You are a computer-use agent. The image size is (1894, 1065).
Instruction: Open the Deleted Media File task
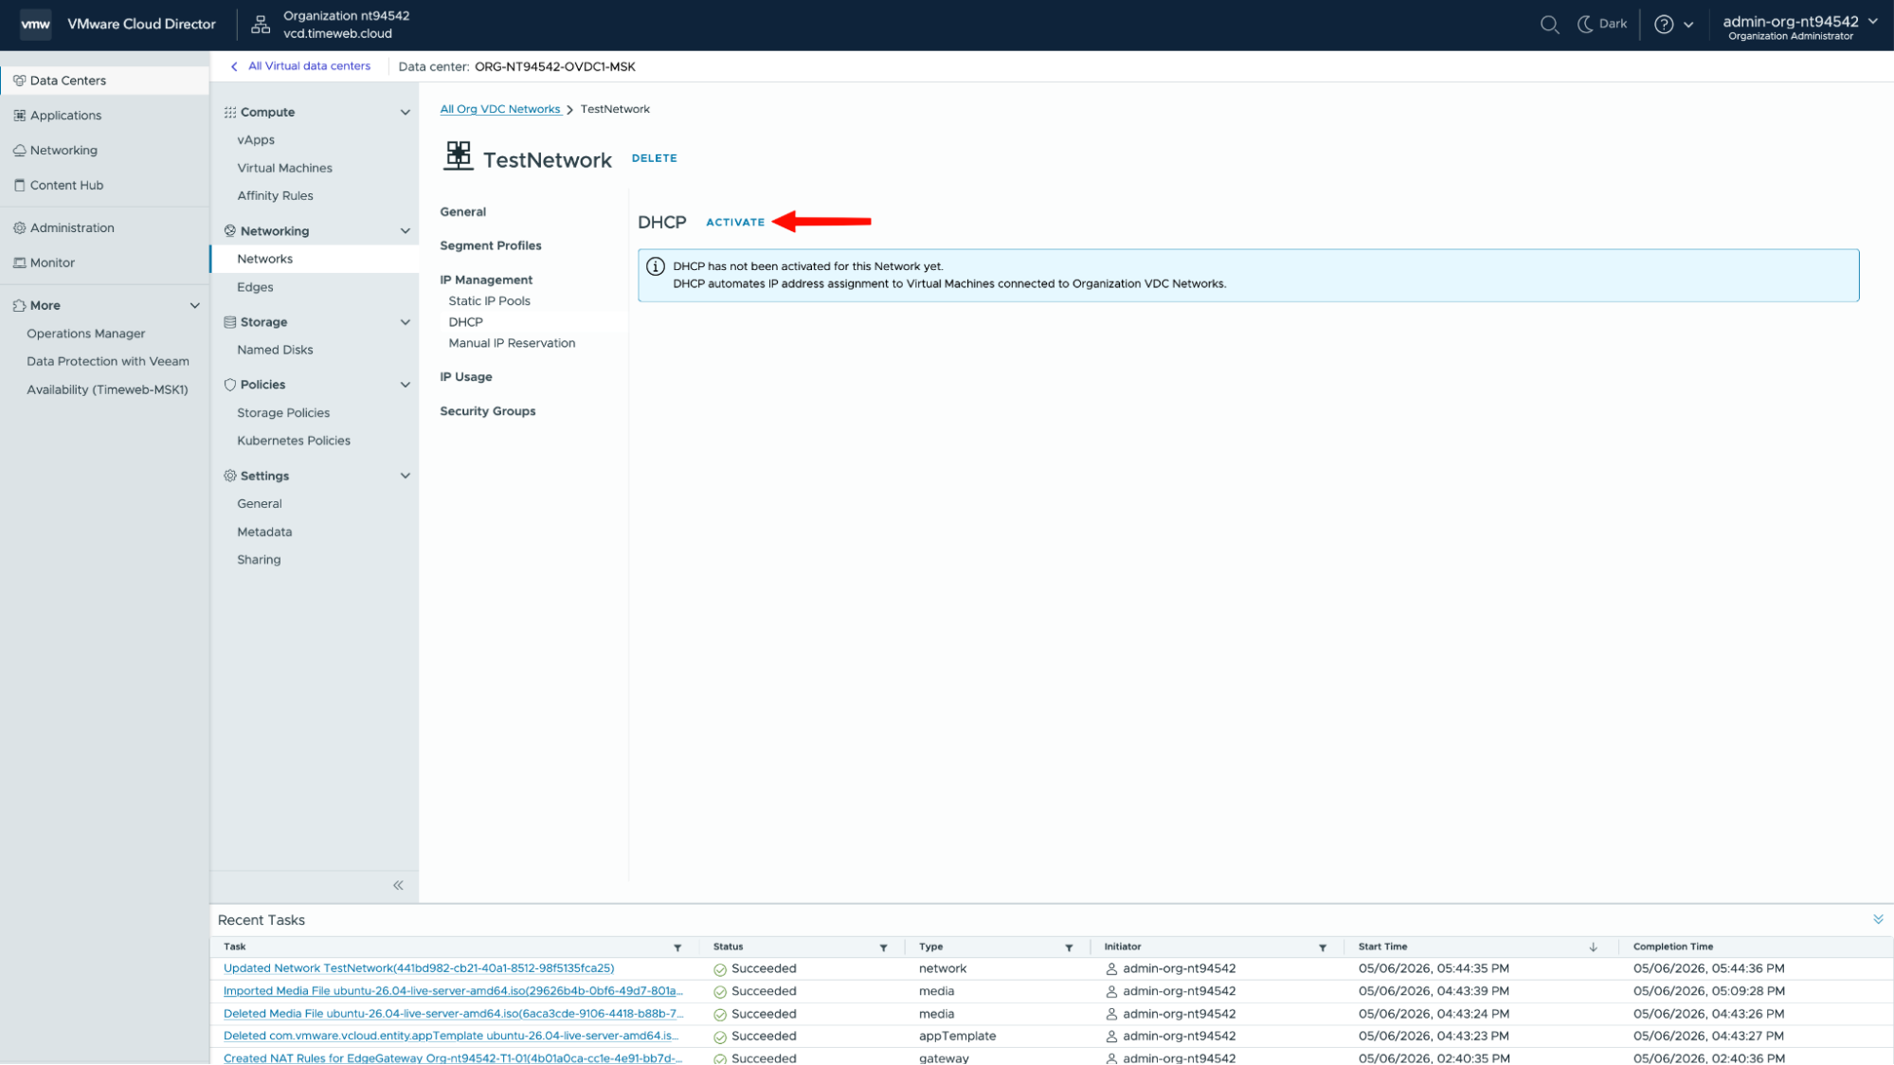pyautogui.click(x=453, y=1015)
